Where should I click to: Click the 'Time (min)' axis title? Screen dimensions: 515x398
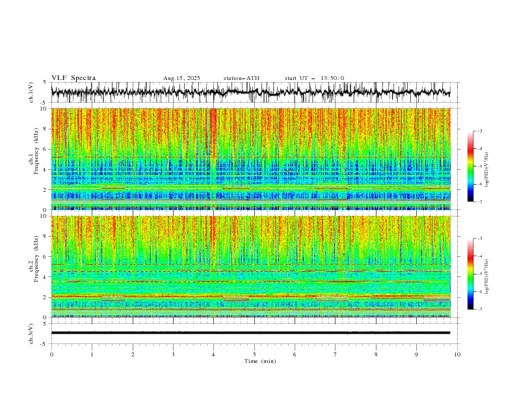click(x=260, y=361)
